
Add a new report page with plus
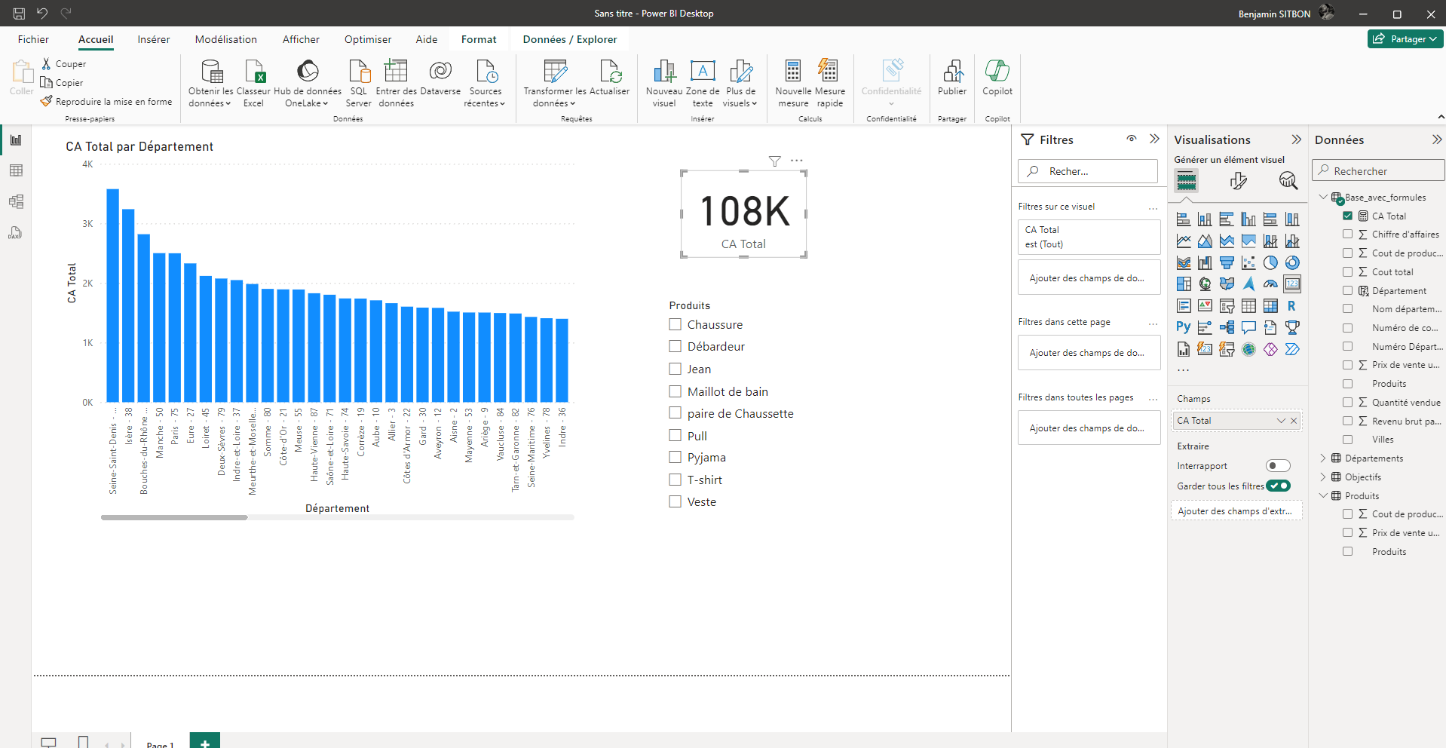pos(205,741)
